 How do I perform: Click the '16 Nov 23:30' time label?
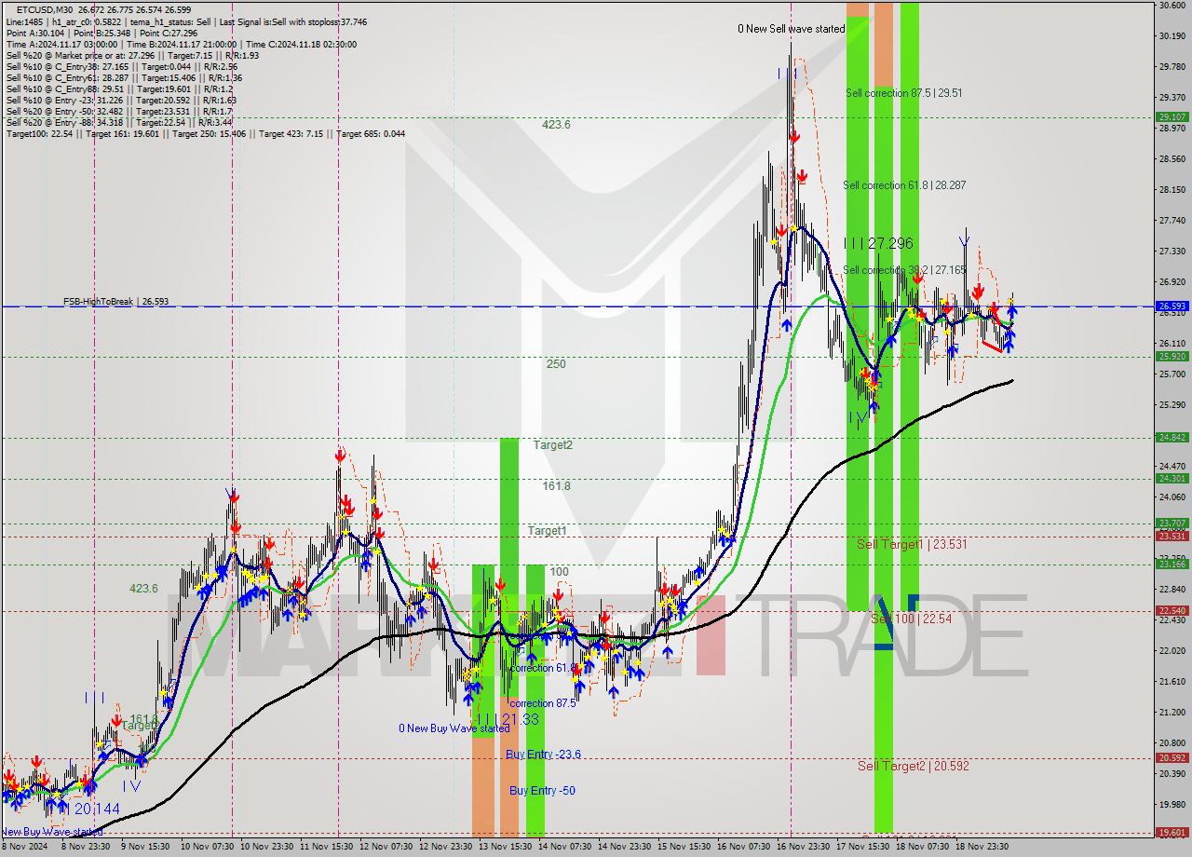click(804, 847)
